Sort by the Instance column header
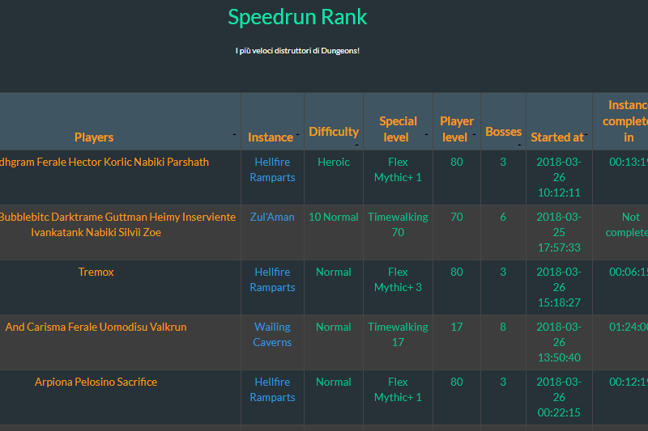Viewport: 648px width, 431px height. 271,137
